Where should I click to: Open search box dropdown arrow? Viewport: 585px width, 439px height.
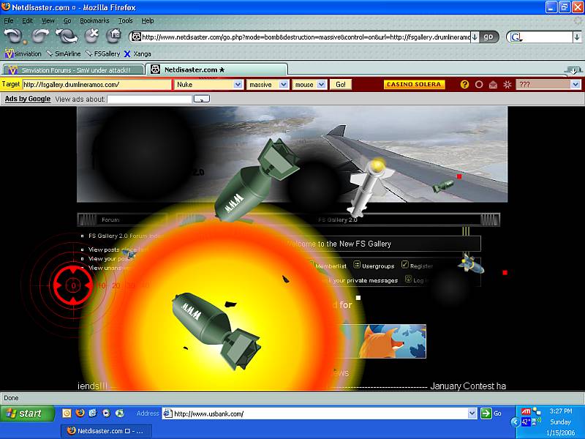(x=577, y=37)
